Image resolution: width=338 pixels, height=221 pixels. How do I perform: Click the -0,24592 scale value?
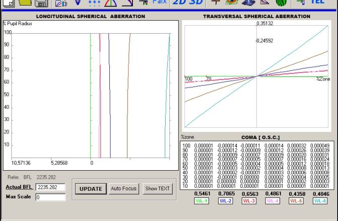(264, 41)
